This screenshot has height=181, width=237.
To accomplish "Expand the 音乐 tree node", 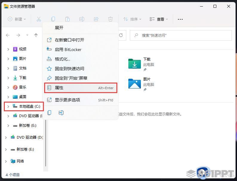I will (8, 87).
